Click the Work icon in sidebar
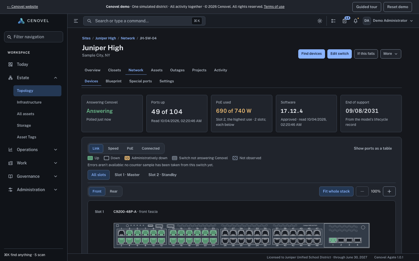The width and height of the screenshot is (419, 261). tap(10, 163)
